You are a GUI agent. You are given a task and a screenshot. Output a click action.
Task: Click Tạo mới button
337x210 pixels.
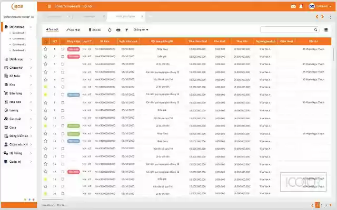pos(52,29)
